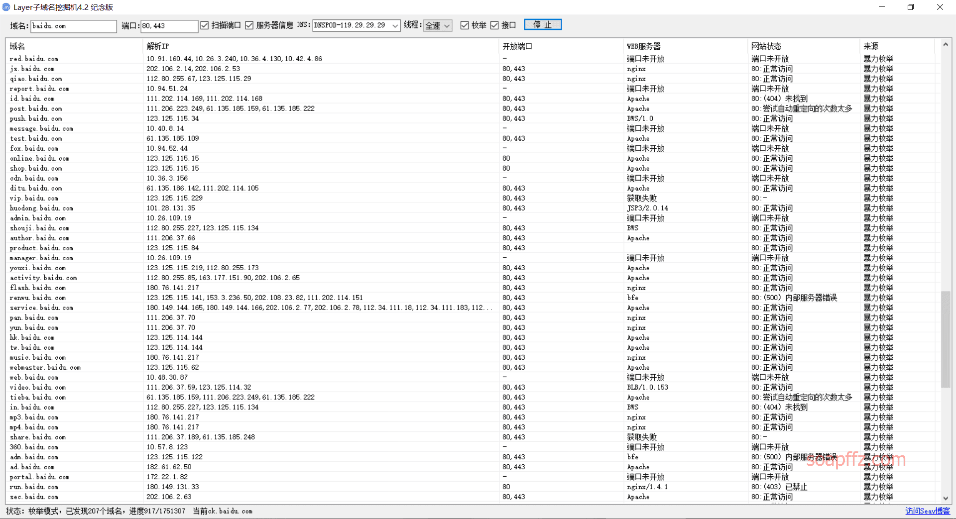Open the 访问Seay博客 link

coord(928,511)
